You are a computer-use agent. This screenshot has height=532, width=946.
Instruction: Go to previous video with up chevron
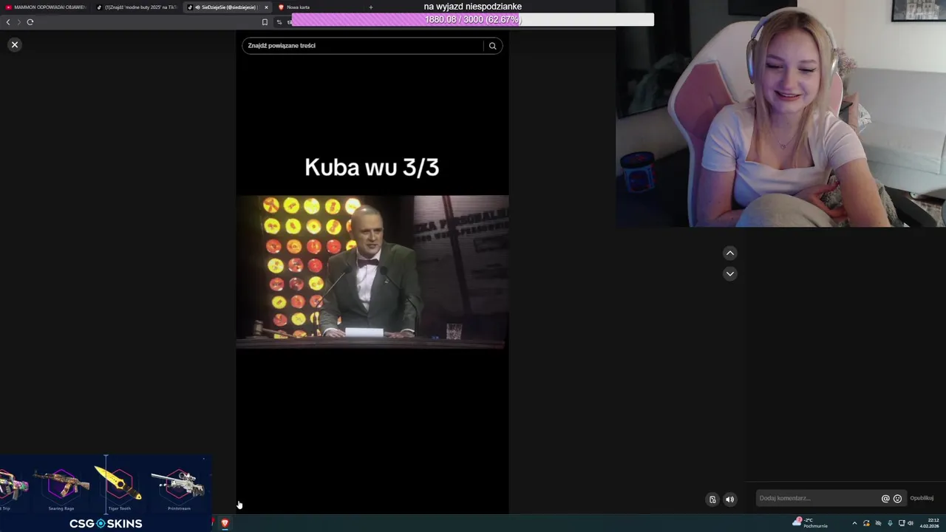pyautogui.click(x=730, y=253)
